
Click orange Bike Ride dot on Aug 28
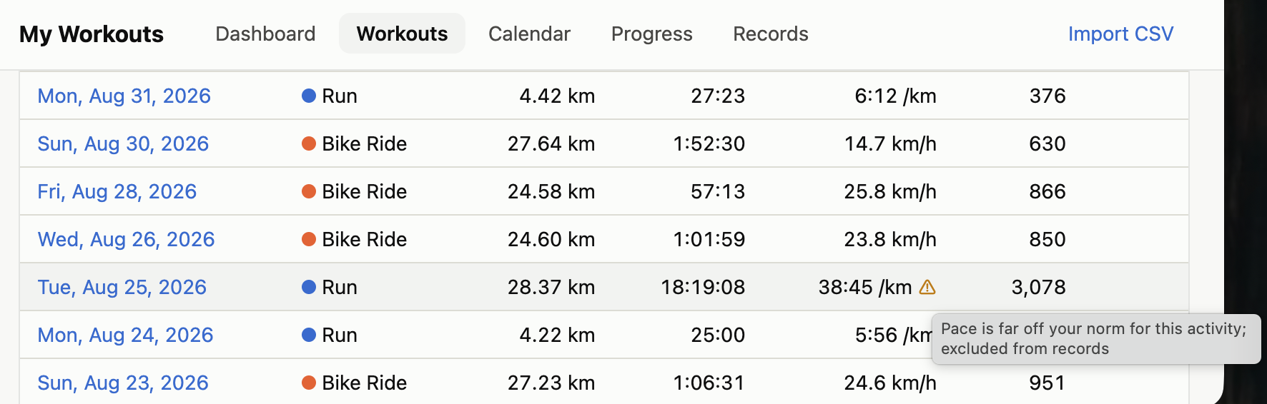(x=309, y=191)
